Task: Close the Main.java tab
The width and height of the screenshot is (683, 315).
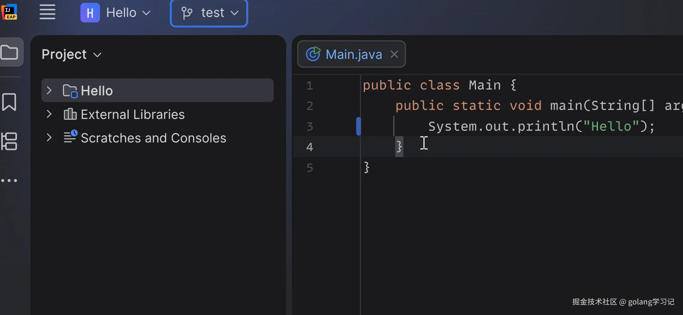Action: (394, 54)
